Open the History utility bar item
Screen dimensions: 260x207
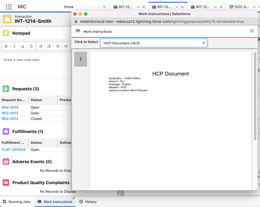[88, 202]
